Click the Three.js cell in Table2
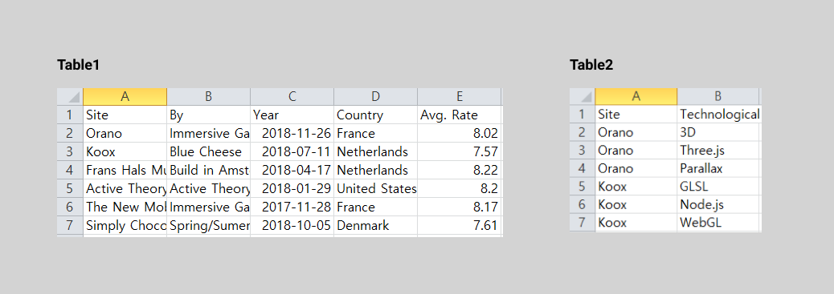 tap(720, 150)
